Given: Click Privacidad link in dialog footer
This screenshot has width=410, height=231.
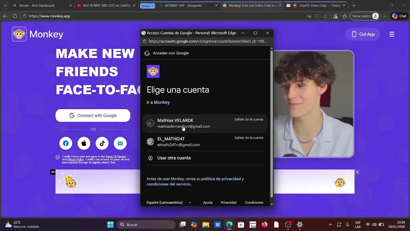Looking at the screenshot, I should pyautogui.click(x=229, y=202).
